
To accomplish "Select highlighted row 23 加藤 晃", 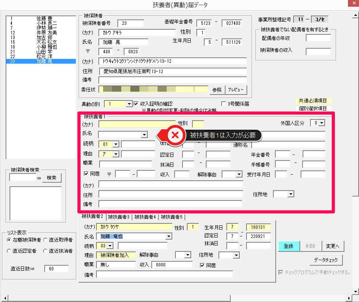I will [x=41, y=61].
